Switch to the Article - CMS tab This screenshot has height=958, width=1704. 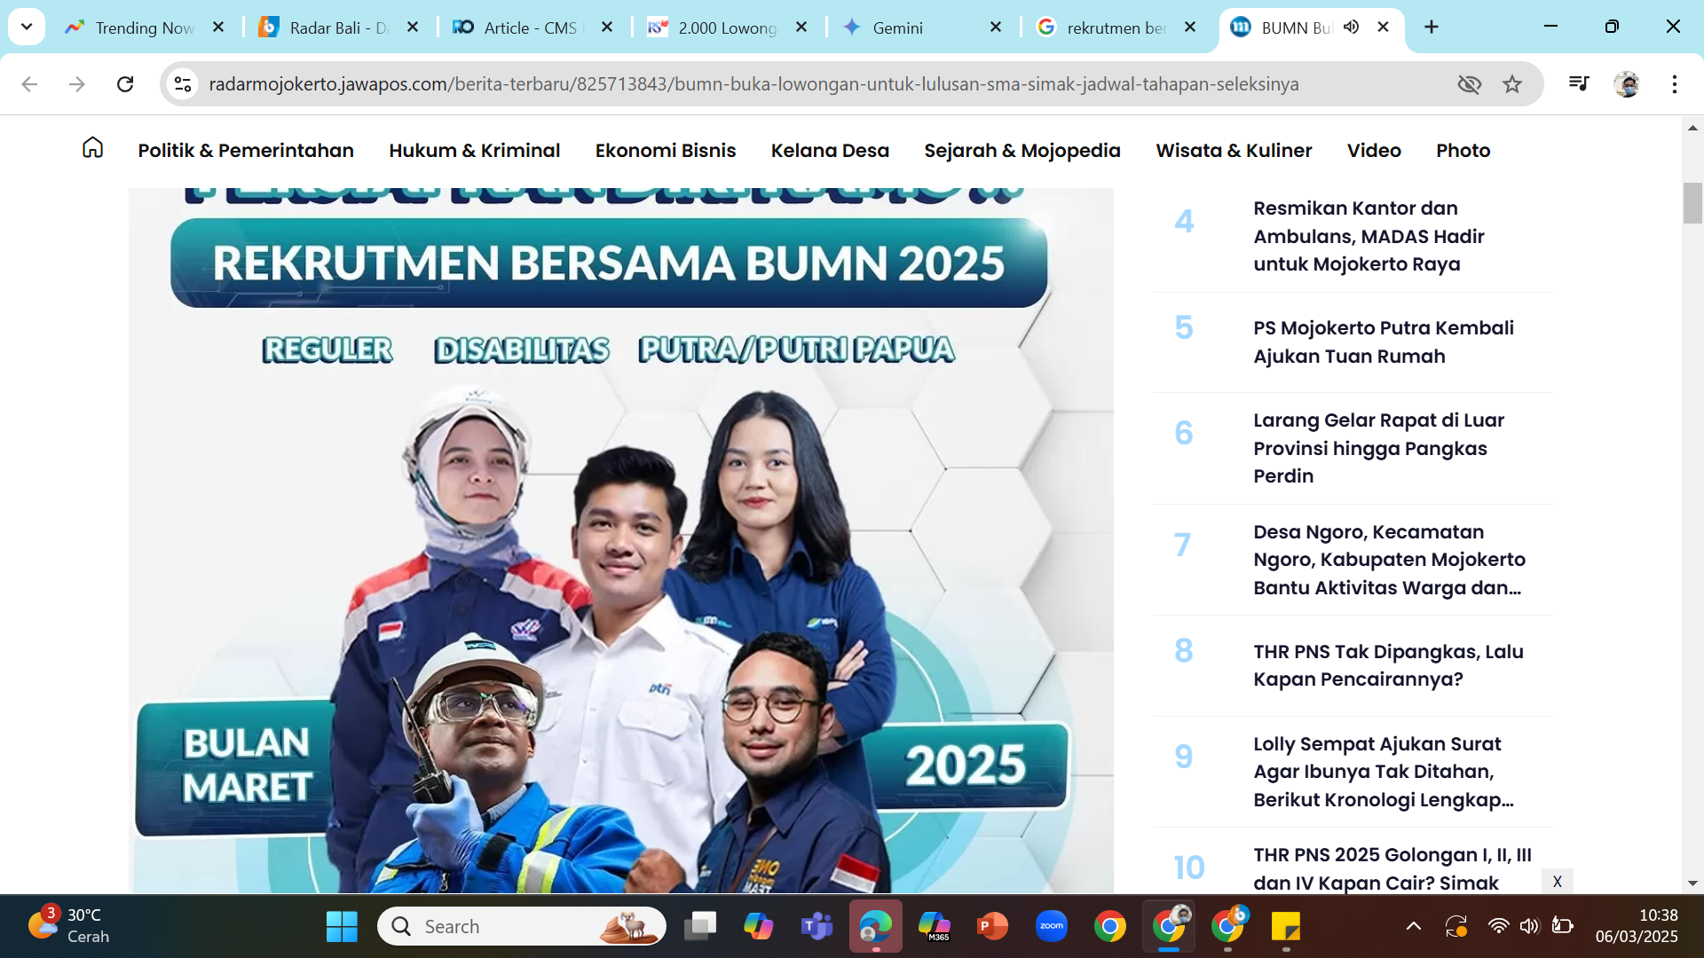(x=530, y=27)
